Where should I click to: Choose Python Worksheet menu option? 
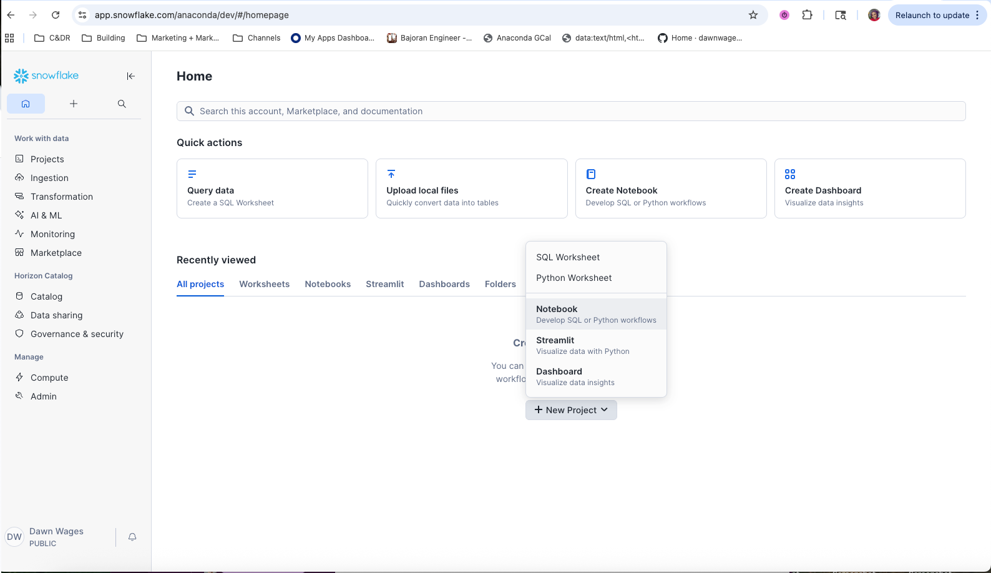[574, 278]
